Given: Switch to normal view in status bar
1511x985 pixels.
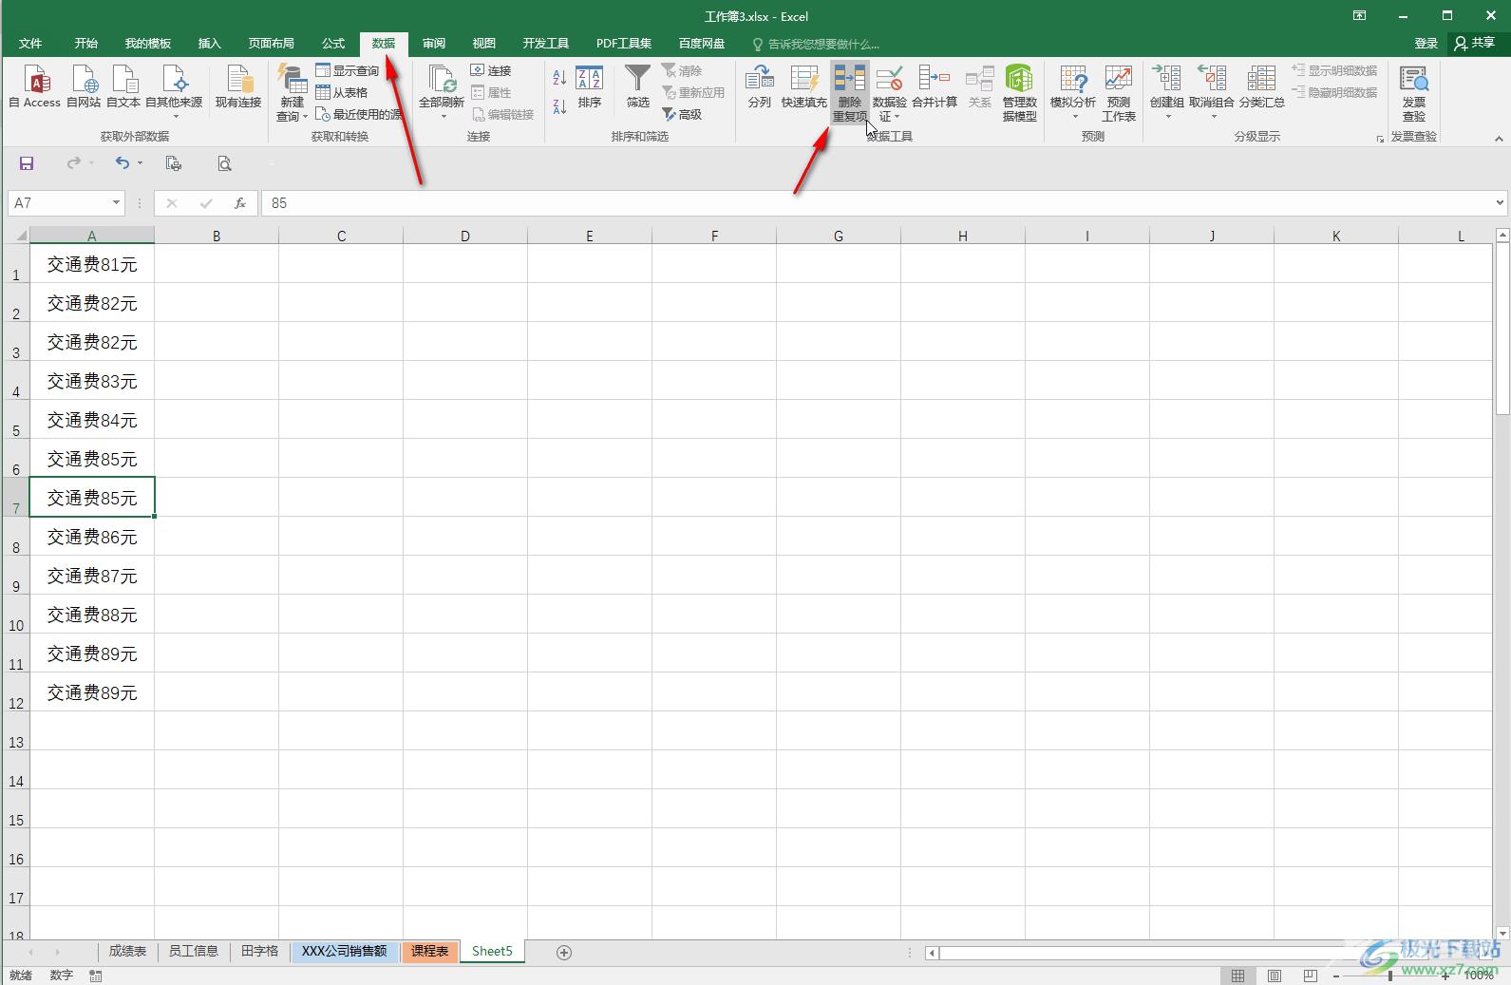Looking at the screenshot, I should (1237, 976).
